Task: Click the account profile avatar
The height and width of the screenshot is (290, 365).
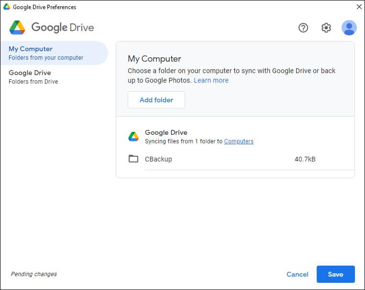Action: 349,28
